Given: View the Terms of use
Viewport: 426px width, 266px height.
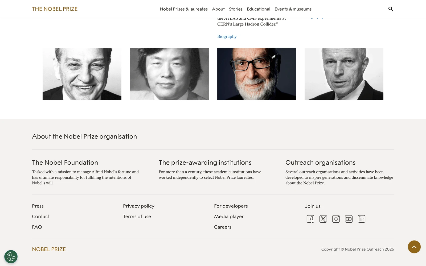Looking at the screenshot, I should [x=137, y=217].
